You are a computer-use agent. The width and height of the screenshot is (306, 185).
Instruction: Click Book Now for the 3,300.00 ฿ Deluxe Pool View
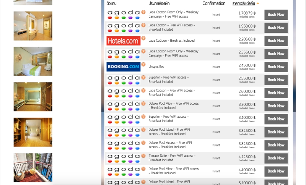(276, 106)
